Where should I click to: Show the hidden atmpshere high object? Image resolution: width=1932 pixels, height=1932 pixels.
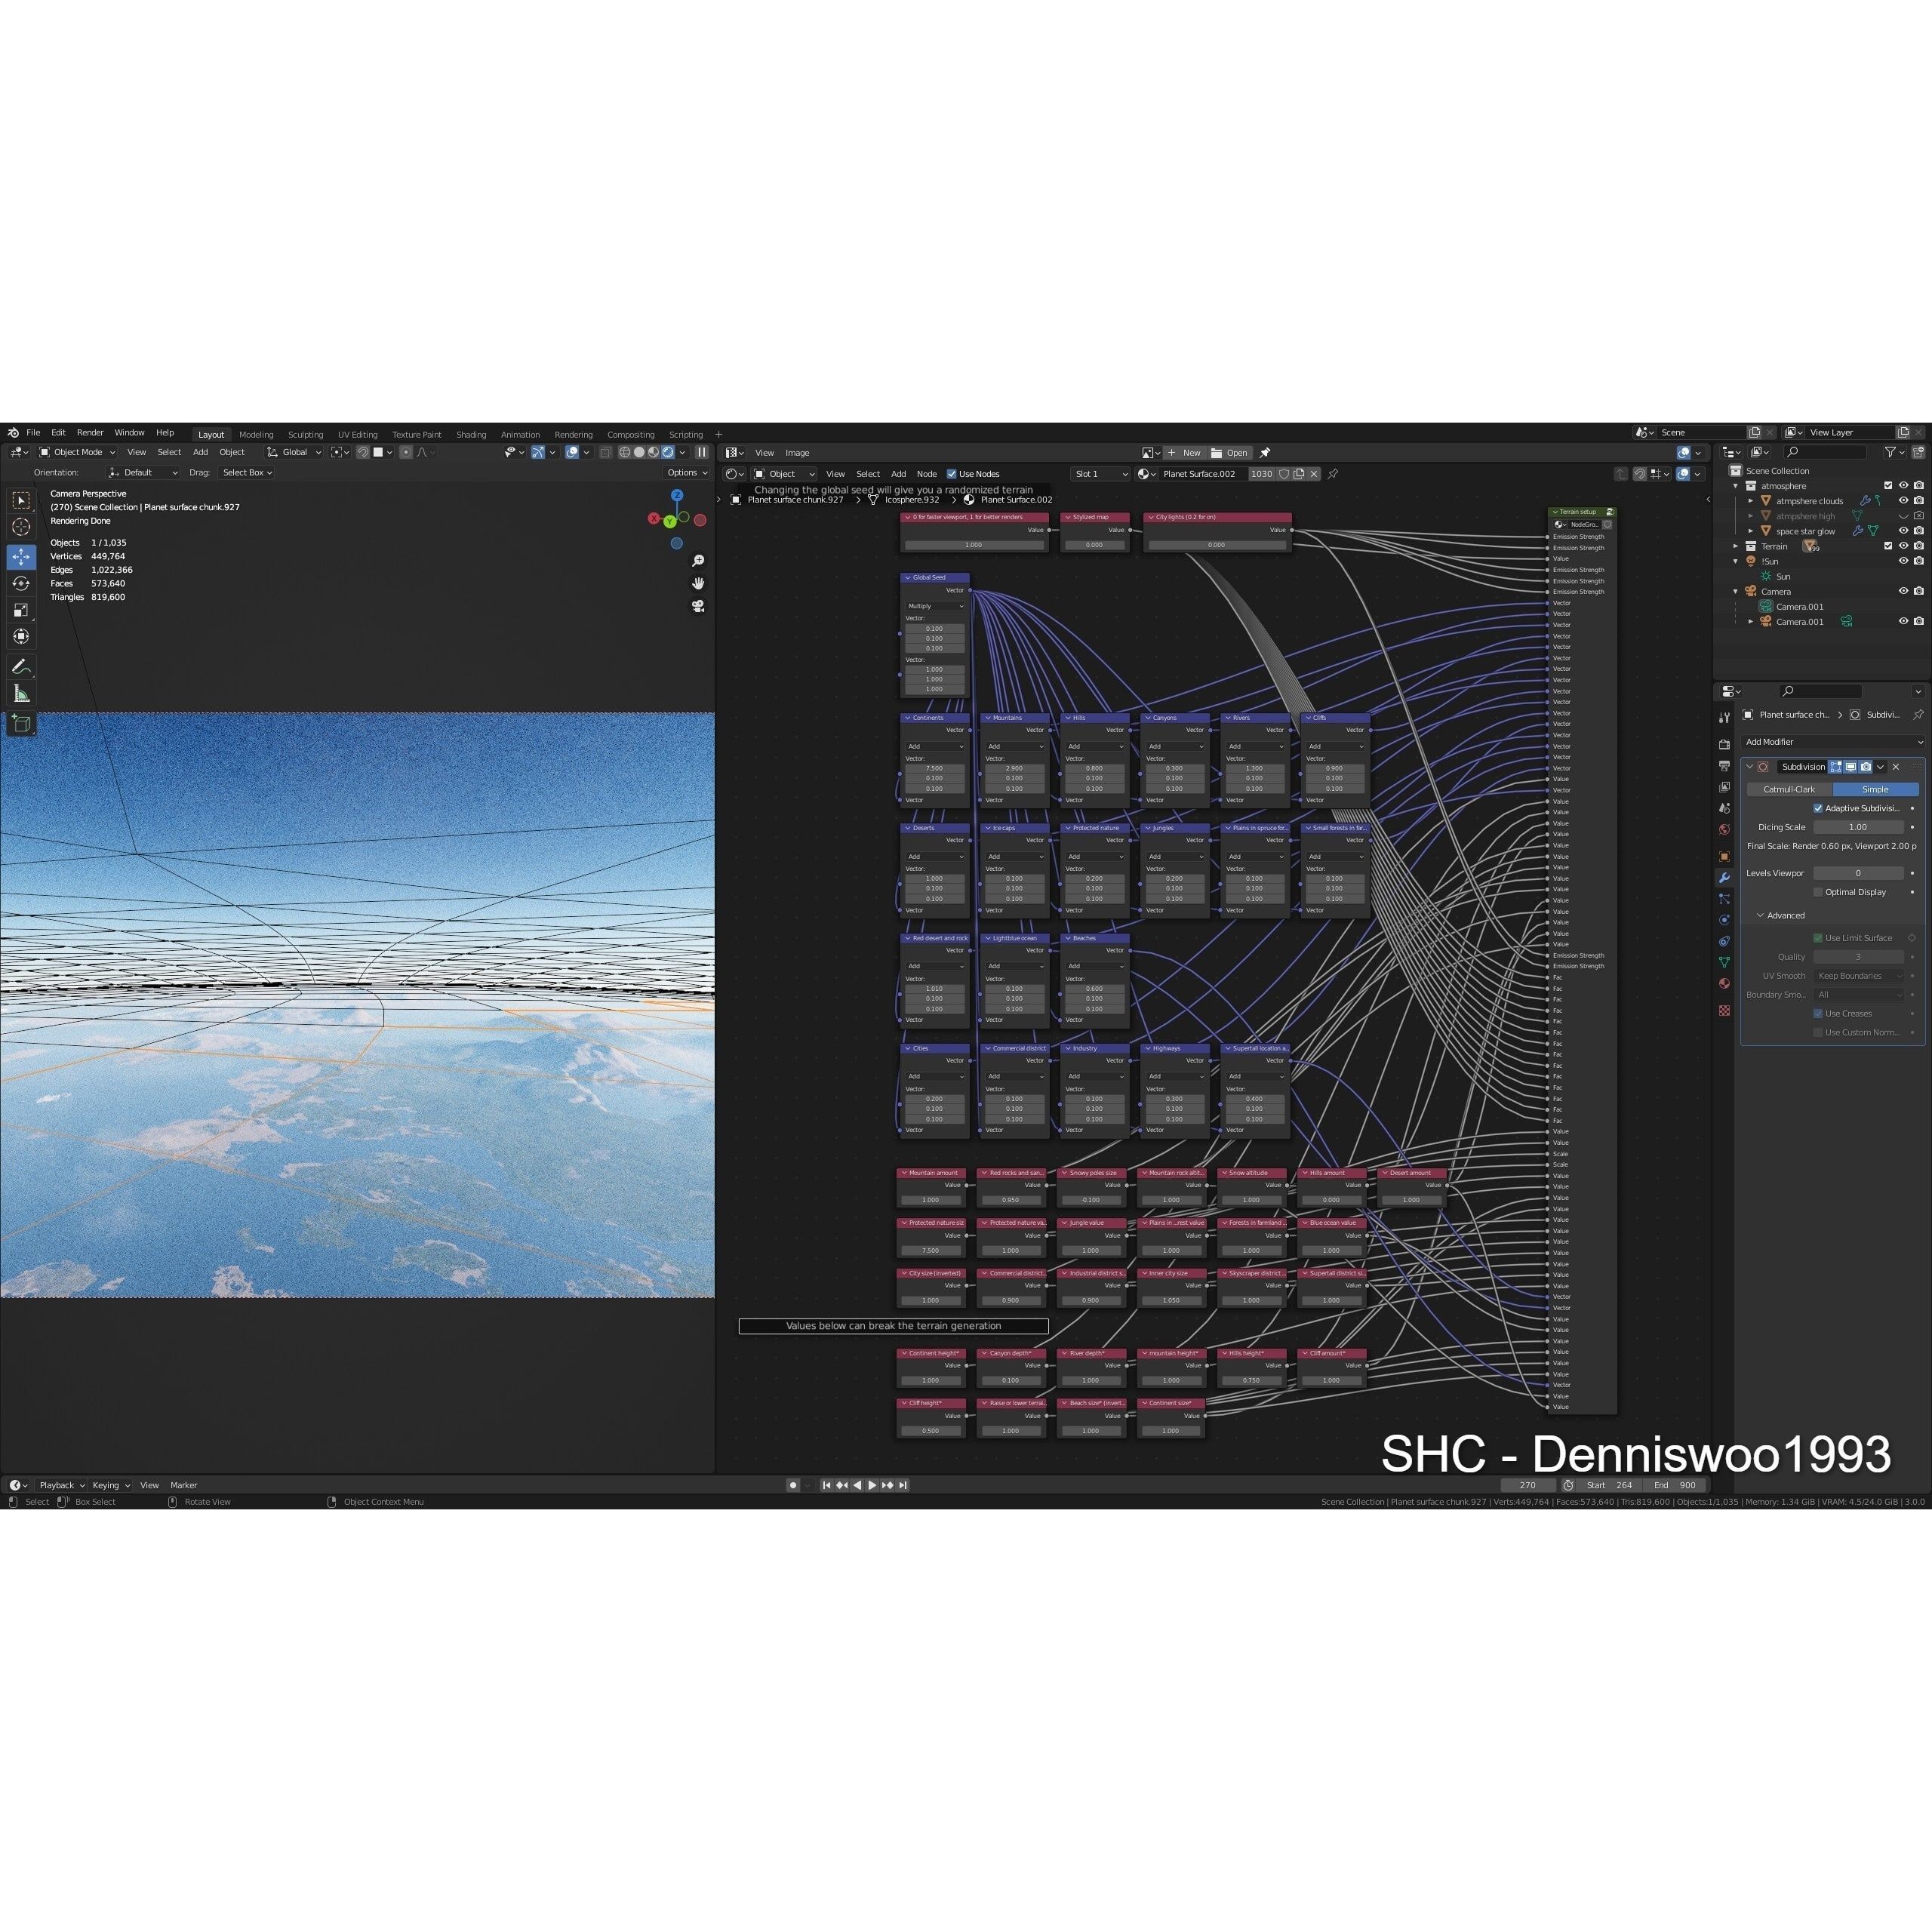point(1904,516)
